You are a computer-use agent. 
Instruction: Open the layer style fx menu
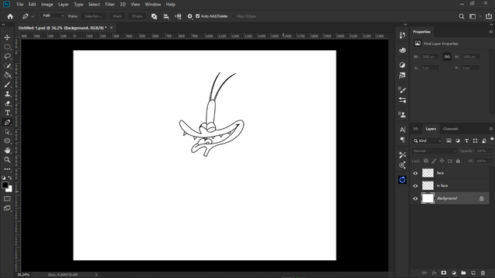(434, 273)
